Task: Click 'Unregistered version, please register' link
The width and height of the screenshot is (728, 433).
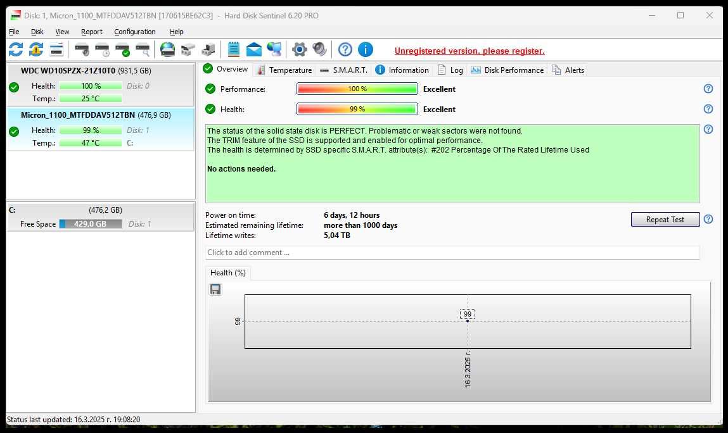Action: tap(469, 51)
